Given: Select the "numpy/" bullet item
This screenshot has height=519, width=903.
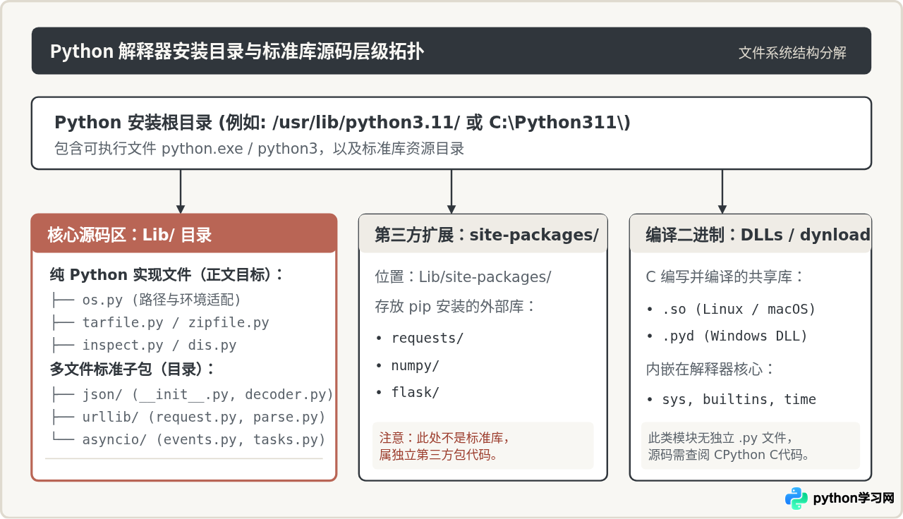Looking at the screenshot, I should (407, 365).
